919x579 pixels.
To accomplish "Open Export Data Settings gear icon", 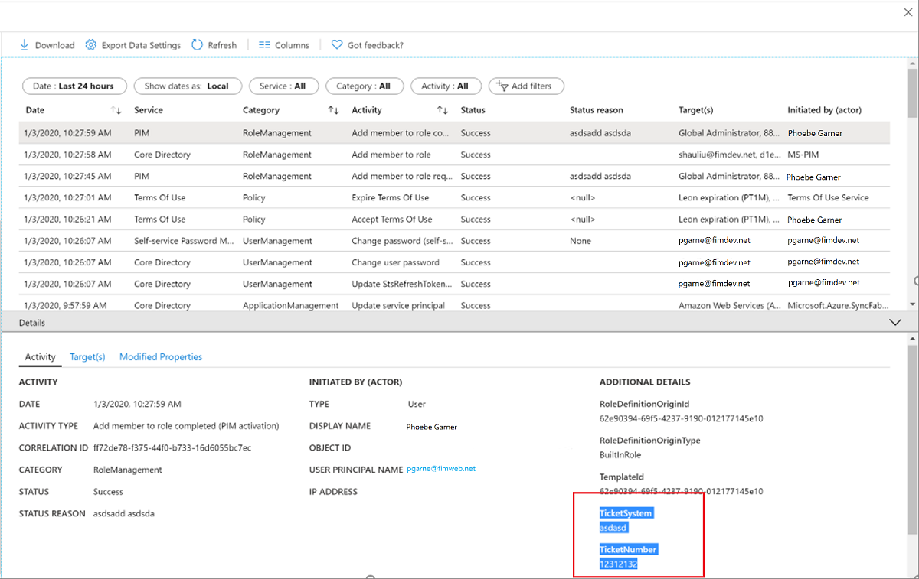I will [91, 45].
